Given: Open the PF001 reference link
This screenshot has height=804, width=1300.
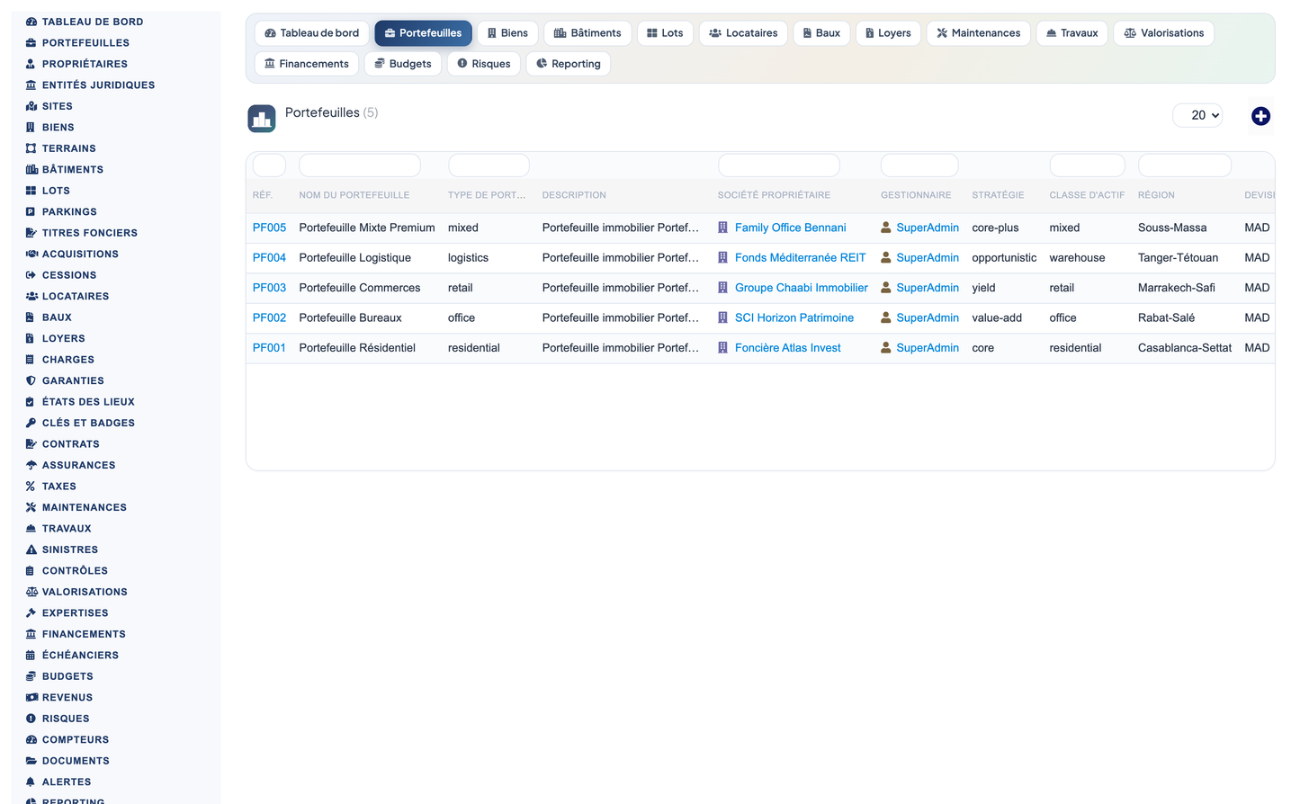Looking at the screenshot, I should click(x=269, y=348).
